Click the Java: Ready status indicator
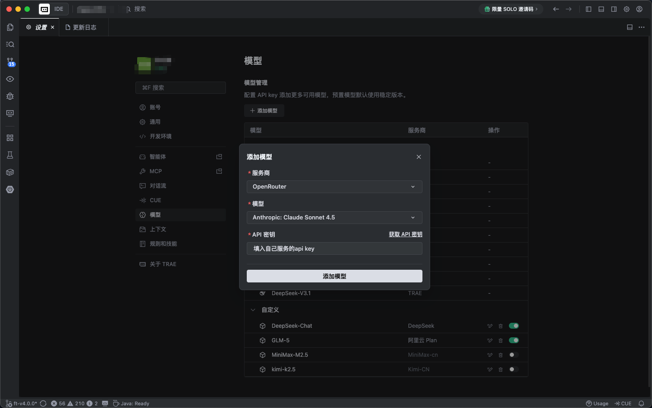 [x=131, y=403]
